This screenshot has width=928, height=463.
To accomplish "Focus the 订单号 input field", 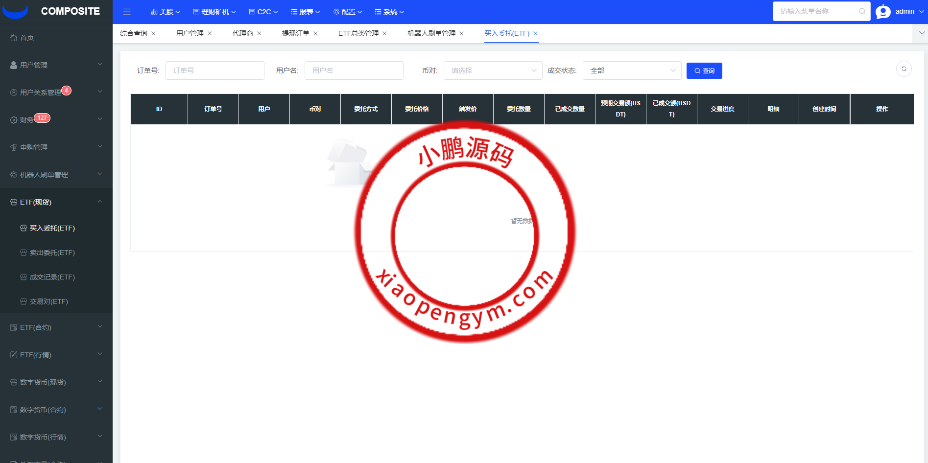I will tap(214, 70).
